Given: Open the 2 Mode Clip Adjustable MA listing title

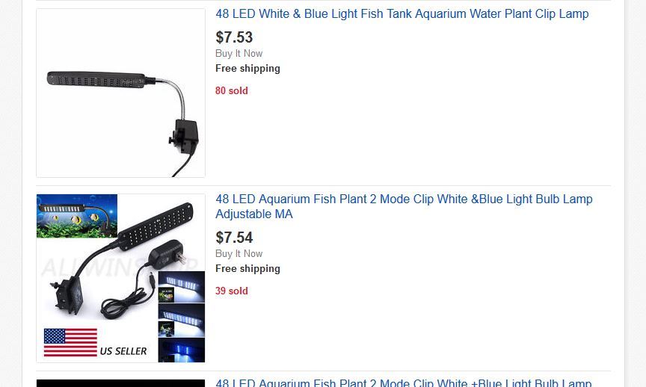Looking at the screenshot, I should (404, 207).
